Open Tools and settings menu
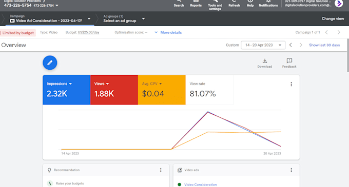The width and height of the screenshot is (349, 187). point(215,5)
